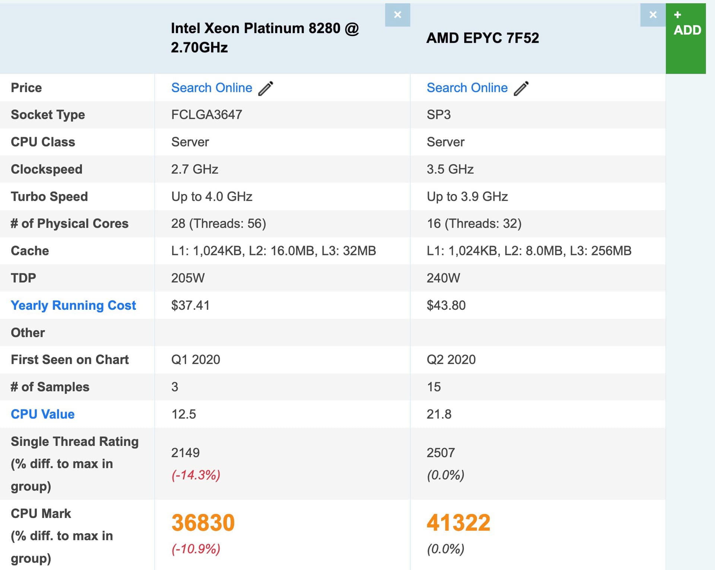Click the AMD cache value with L3: 256MB
The image size is (715, 570).
click(x=529, y=251)
